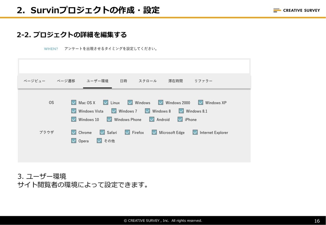
Task: Uncheck the Windows XP option
Action: click(201, 103)
